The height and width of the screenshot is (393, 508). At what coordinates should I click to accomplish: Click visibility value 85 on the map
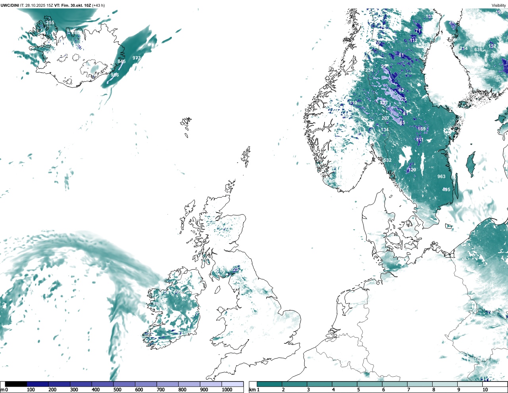point(402,123)
